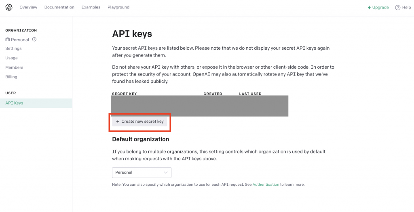Image resolution: width=414 pixels, height=212 pixels.
Task: Go to the Documentation menu item
Action: click(x=59, y=7)
